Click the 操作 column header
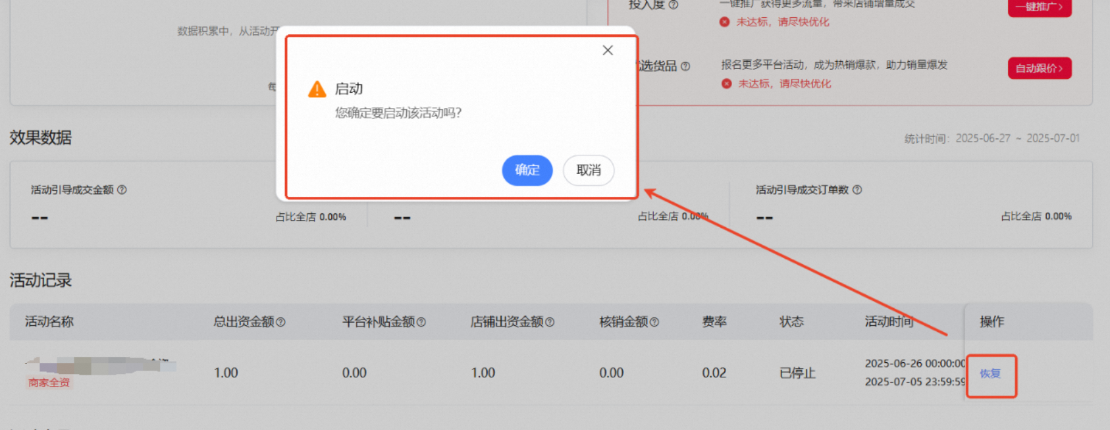The width and height of the screenshot is (1110, 430). (x=991, y=321)
